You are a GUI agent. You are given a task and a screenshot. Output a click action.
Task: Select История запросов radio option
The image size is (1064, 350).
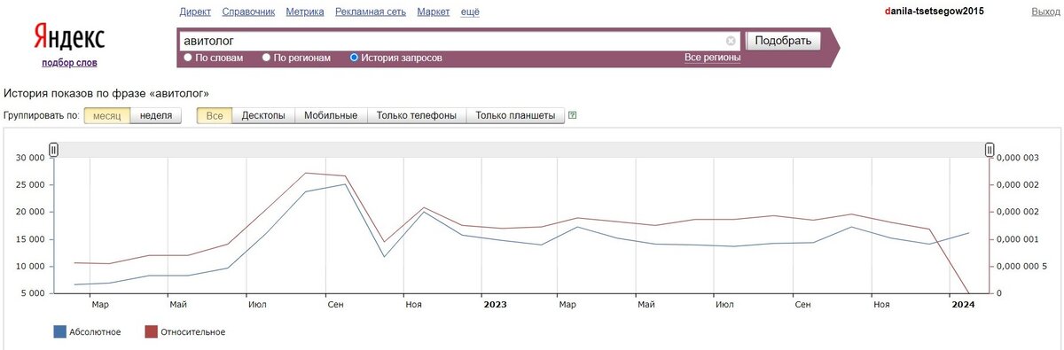point(354,58)
